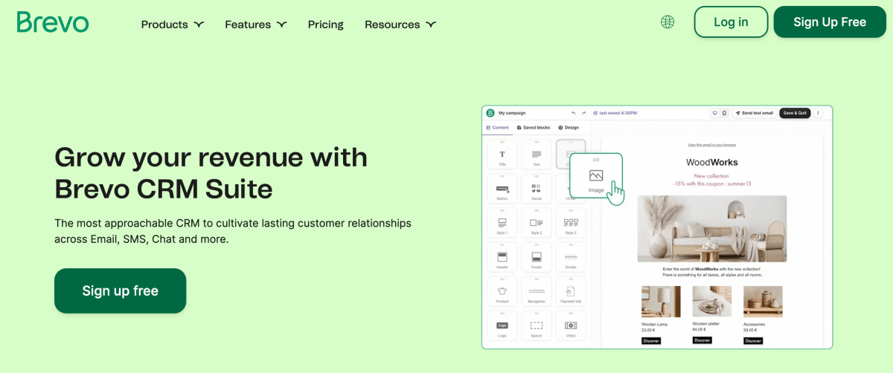Viewport: 893px width, 373px height.
Task: Click the Log in button
Action: [731, 22]
